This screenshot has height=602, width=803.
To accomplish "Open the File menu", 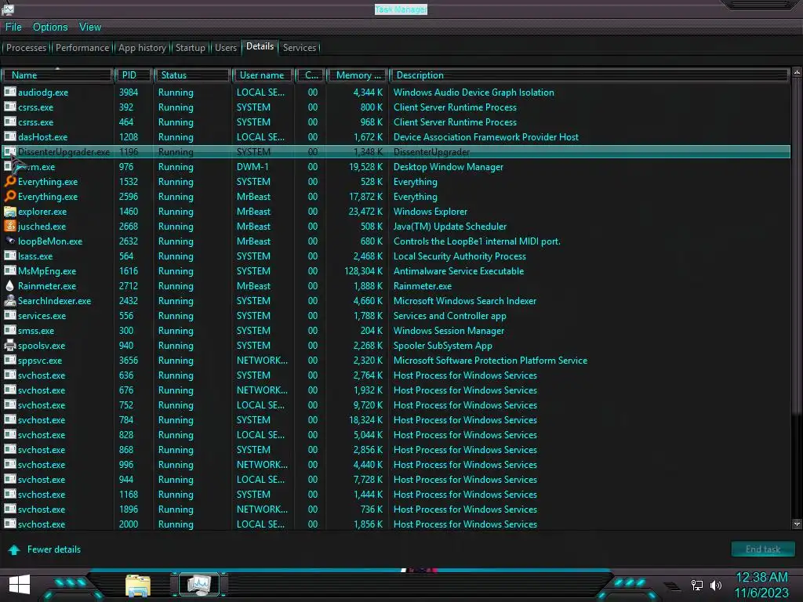I will (13, 27).
